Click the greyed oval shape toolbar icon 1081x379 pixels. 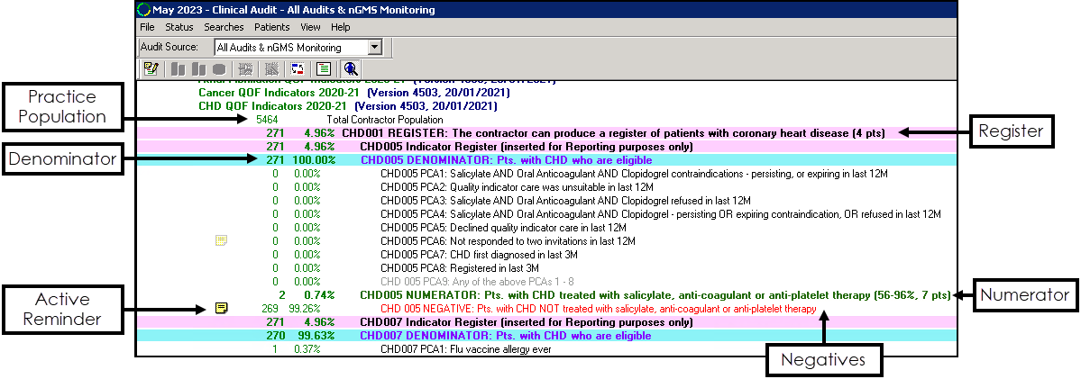tap(219, 68)
